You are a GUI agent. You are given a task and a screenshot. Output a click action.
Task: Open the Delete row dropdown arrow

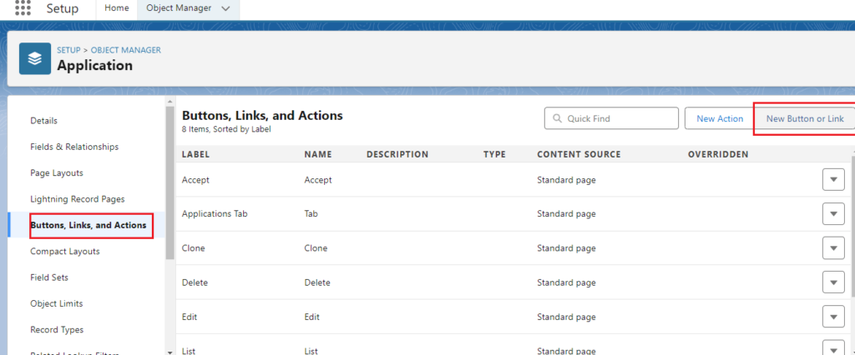coord(832,282)
